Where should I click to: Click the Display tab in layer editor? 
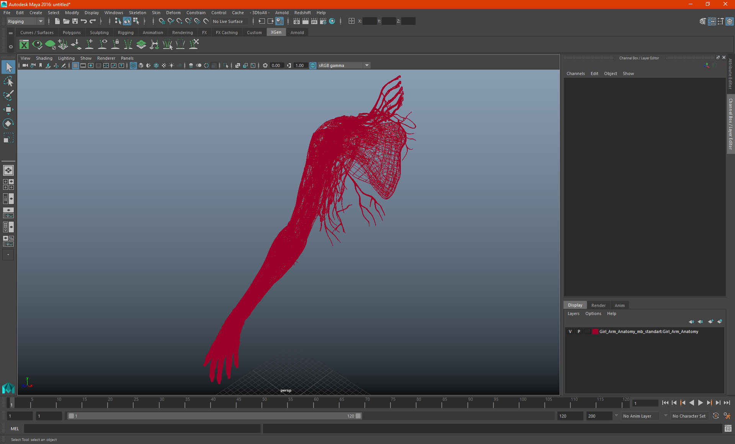[575, 305]
